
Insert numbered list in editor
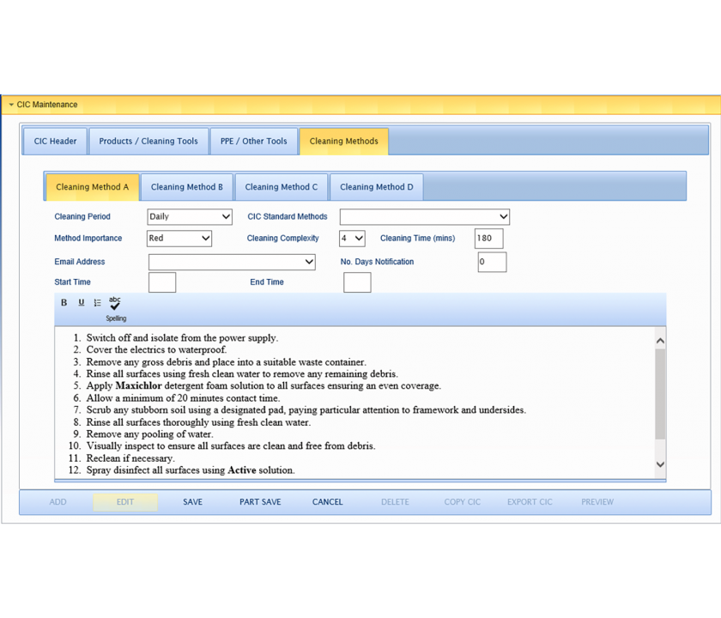pos(98,302)
